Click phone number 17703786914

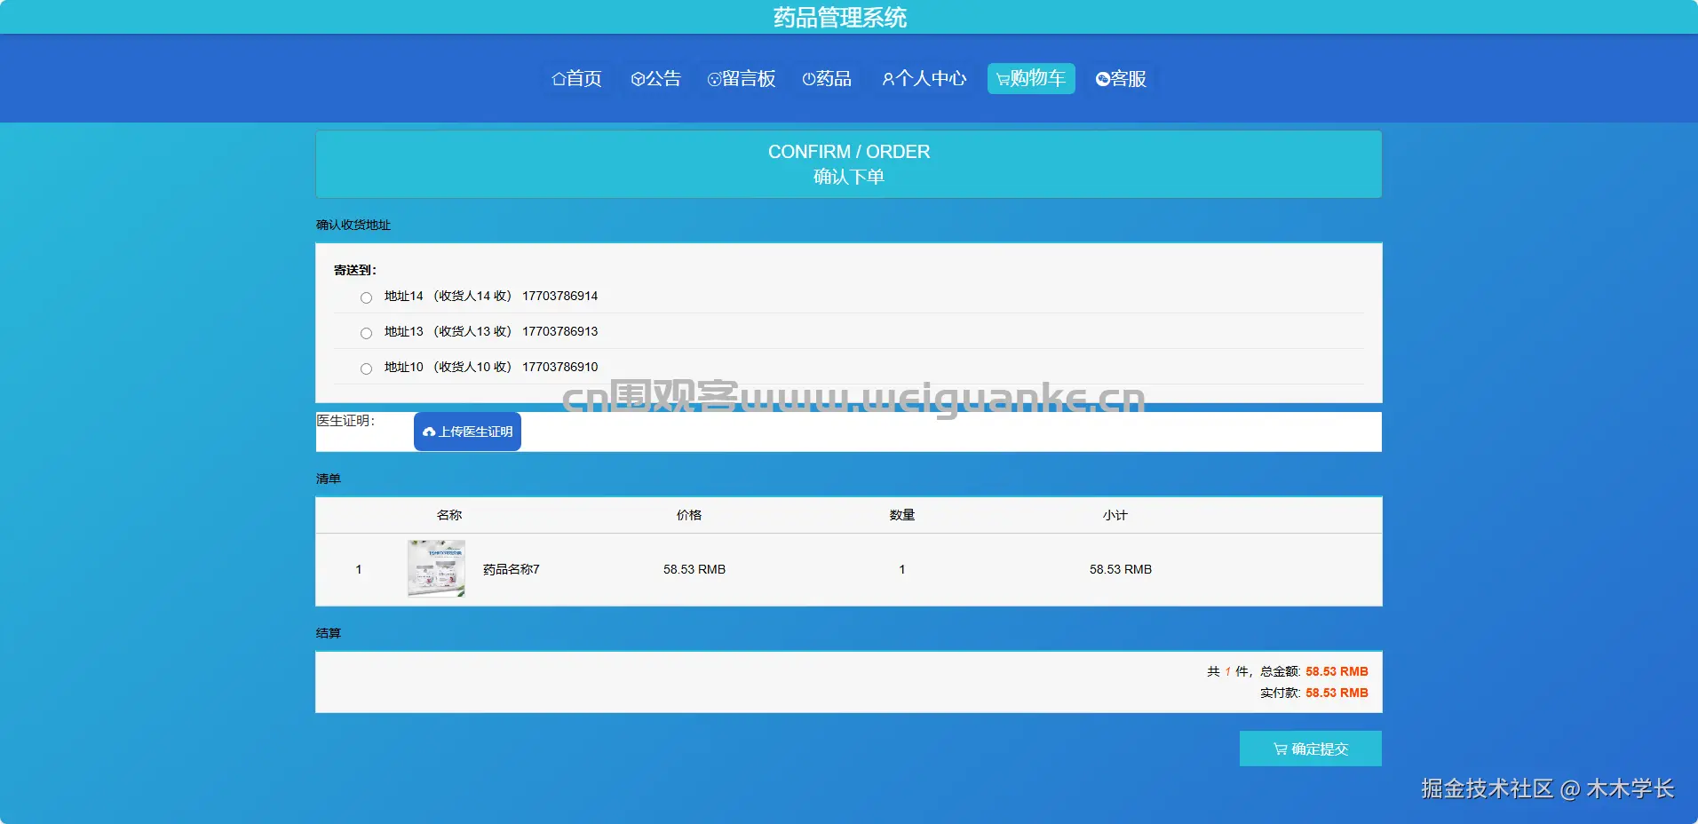click(x=560, y=296)
